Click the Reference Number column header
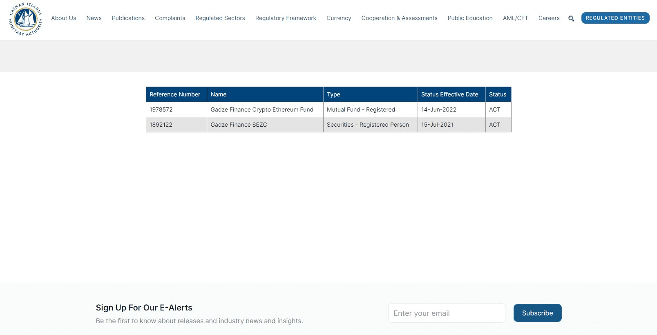The height and width of the screenshot is (335, 657). coord(175,94)
